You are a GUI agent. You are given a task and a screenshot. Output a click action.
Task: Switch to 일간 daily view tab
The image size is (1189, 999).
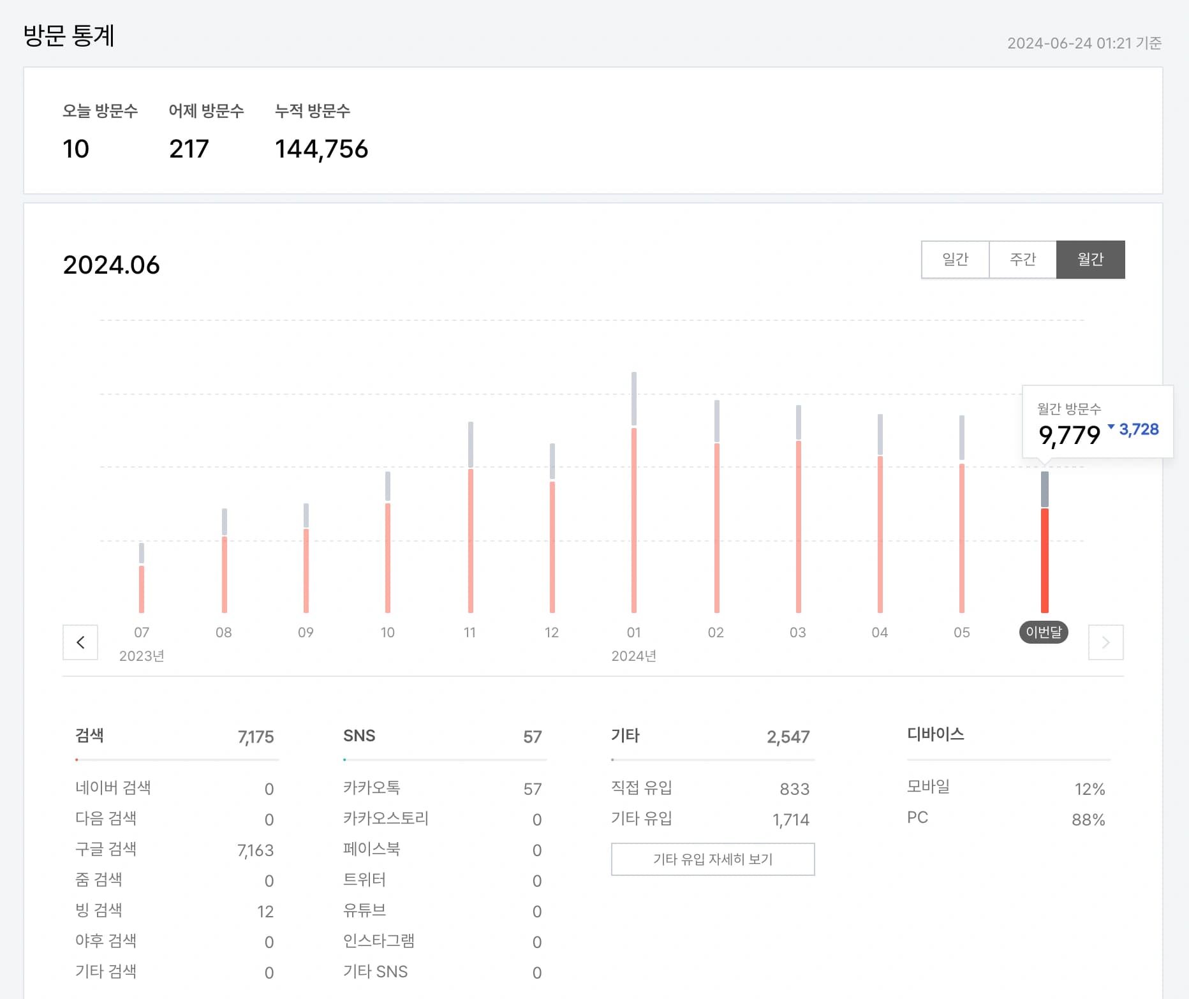click(x=955, y=259)
